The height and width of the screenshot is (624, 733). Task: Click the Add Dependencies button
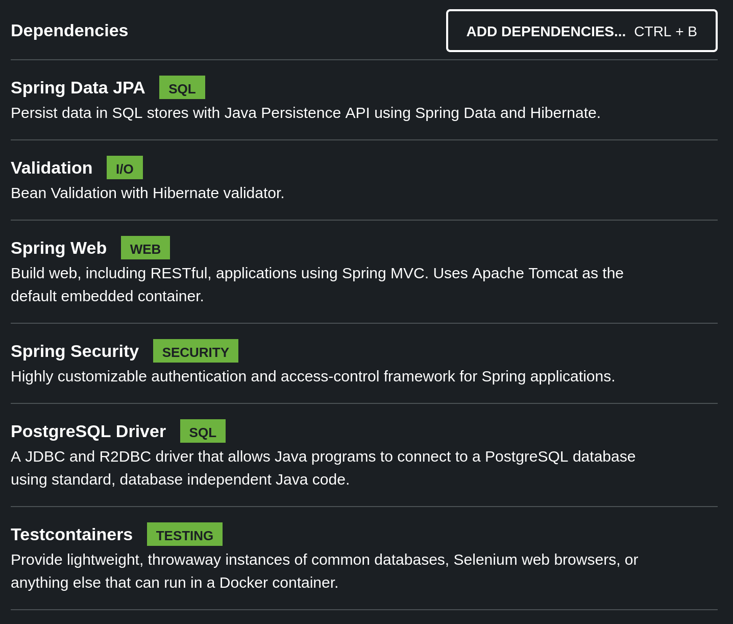click(581, 31)
